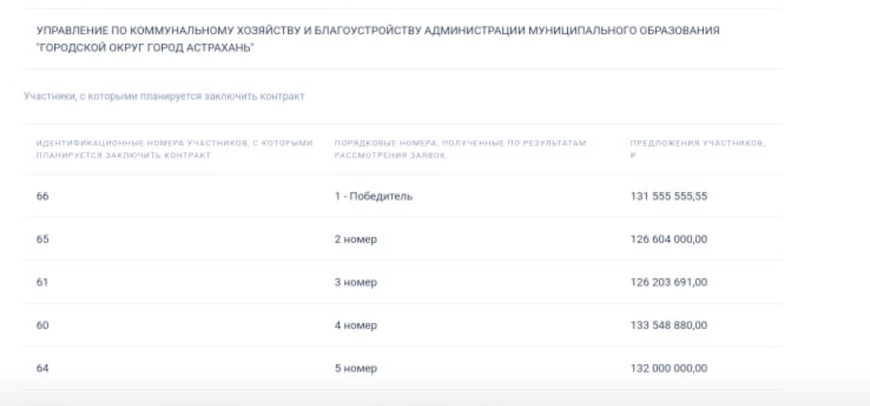Select the 131 555 555,55 offer amount
This screenshot has height=406, width=870.
pyautogui.click(x=668, y=196)
